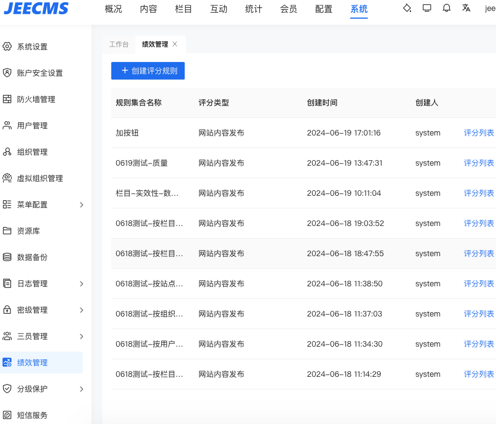Open 评分列表 for 0619测试-质量 rule
This screenshot has height=424, width=496.
[x=479, y=163]
